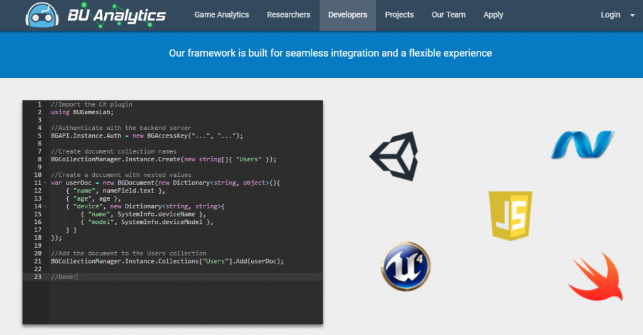Click the Collections["Users"].Add(userDoc) line
Image resolution: width=643 pixels, height=335 pixels.
click(167, 261)
